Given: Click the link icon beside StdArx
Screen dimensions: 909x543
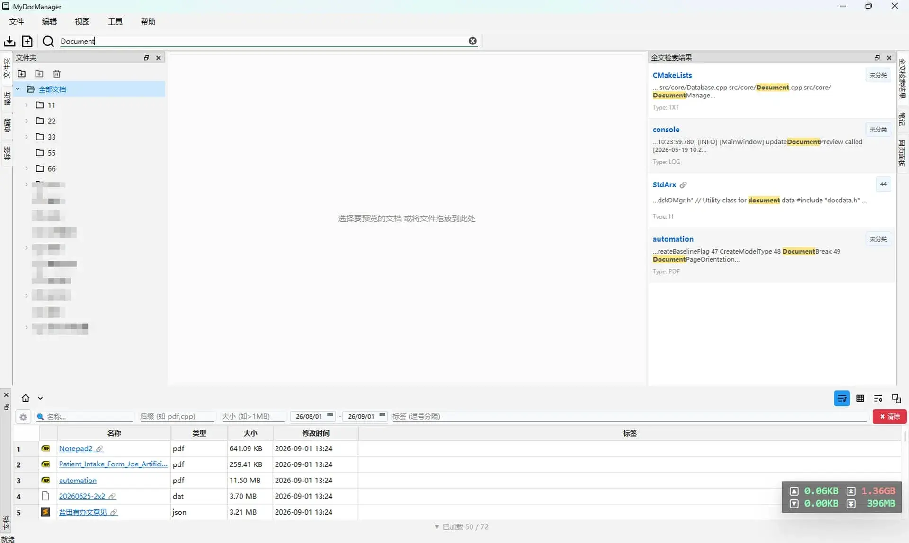Looking at the screenshot, I should point(683,185).
